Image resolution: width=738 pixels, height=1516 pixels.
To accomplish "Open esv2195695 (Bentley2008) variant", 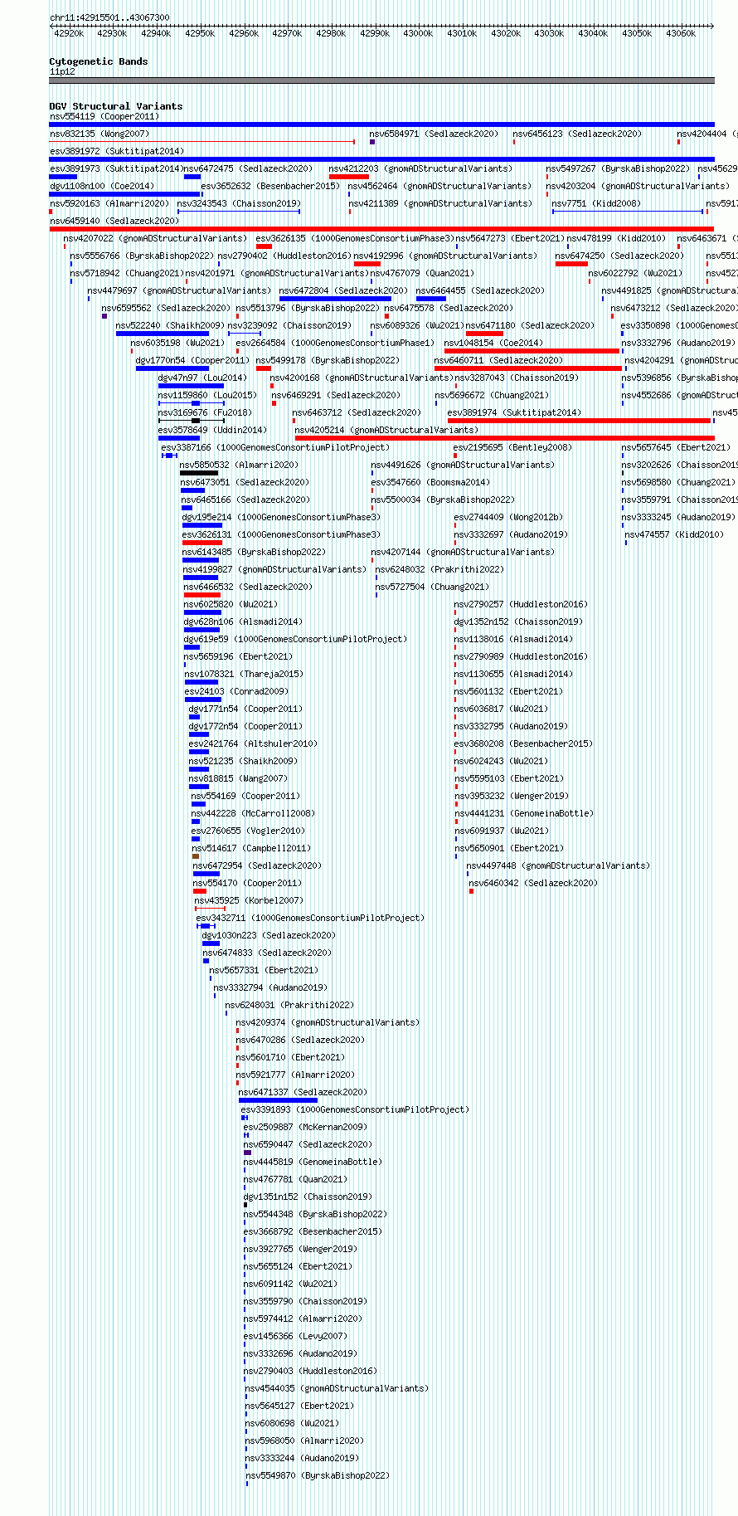I will click(x=514, y=448).
